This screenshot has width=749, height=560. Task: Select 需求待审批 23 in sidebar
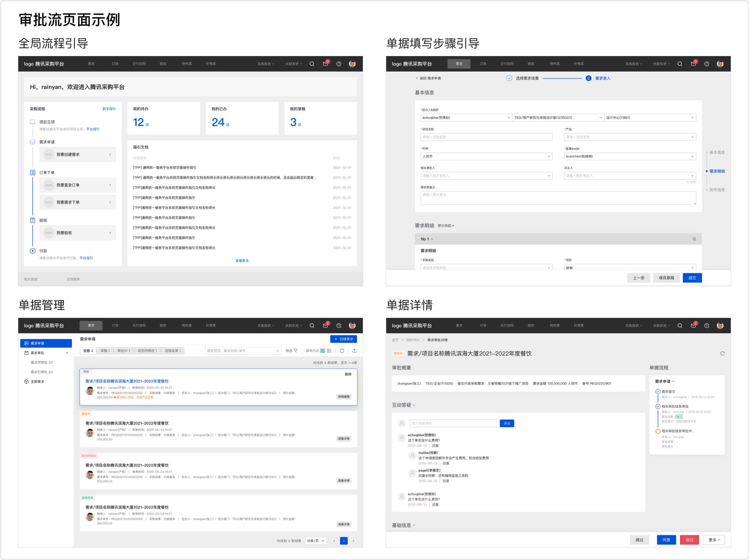click(42, 362)
